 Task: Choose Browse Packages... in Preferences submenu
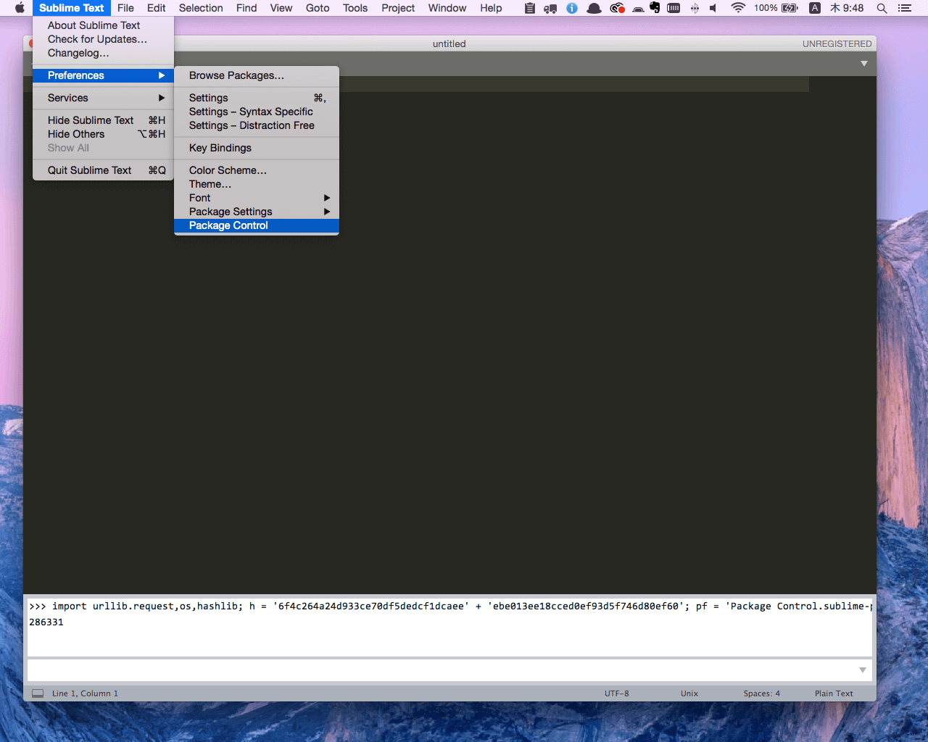click(257, 75)
